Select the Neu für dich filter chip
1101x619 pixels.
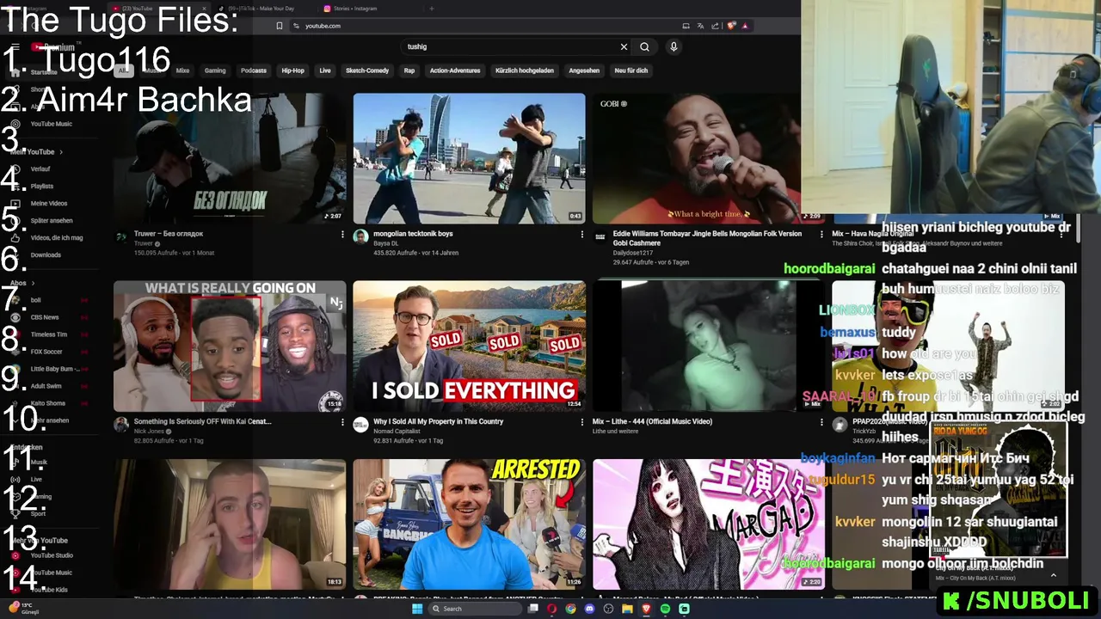(631, 70)
